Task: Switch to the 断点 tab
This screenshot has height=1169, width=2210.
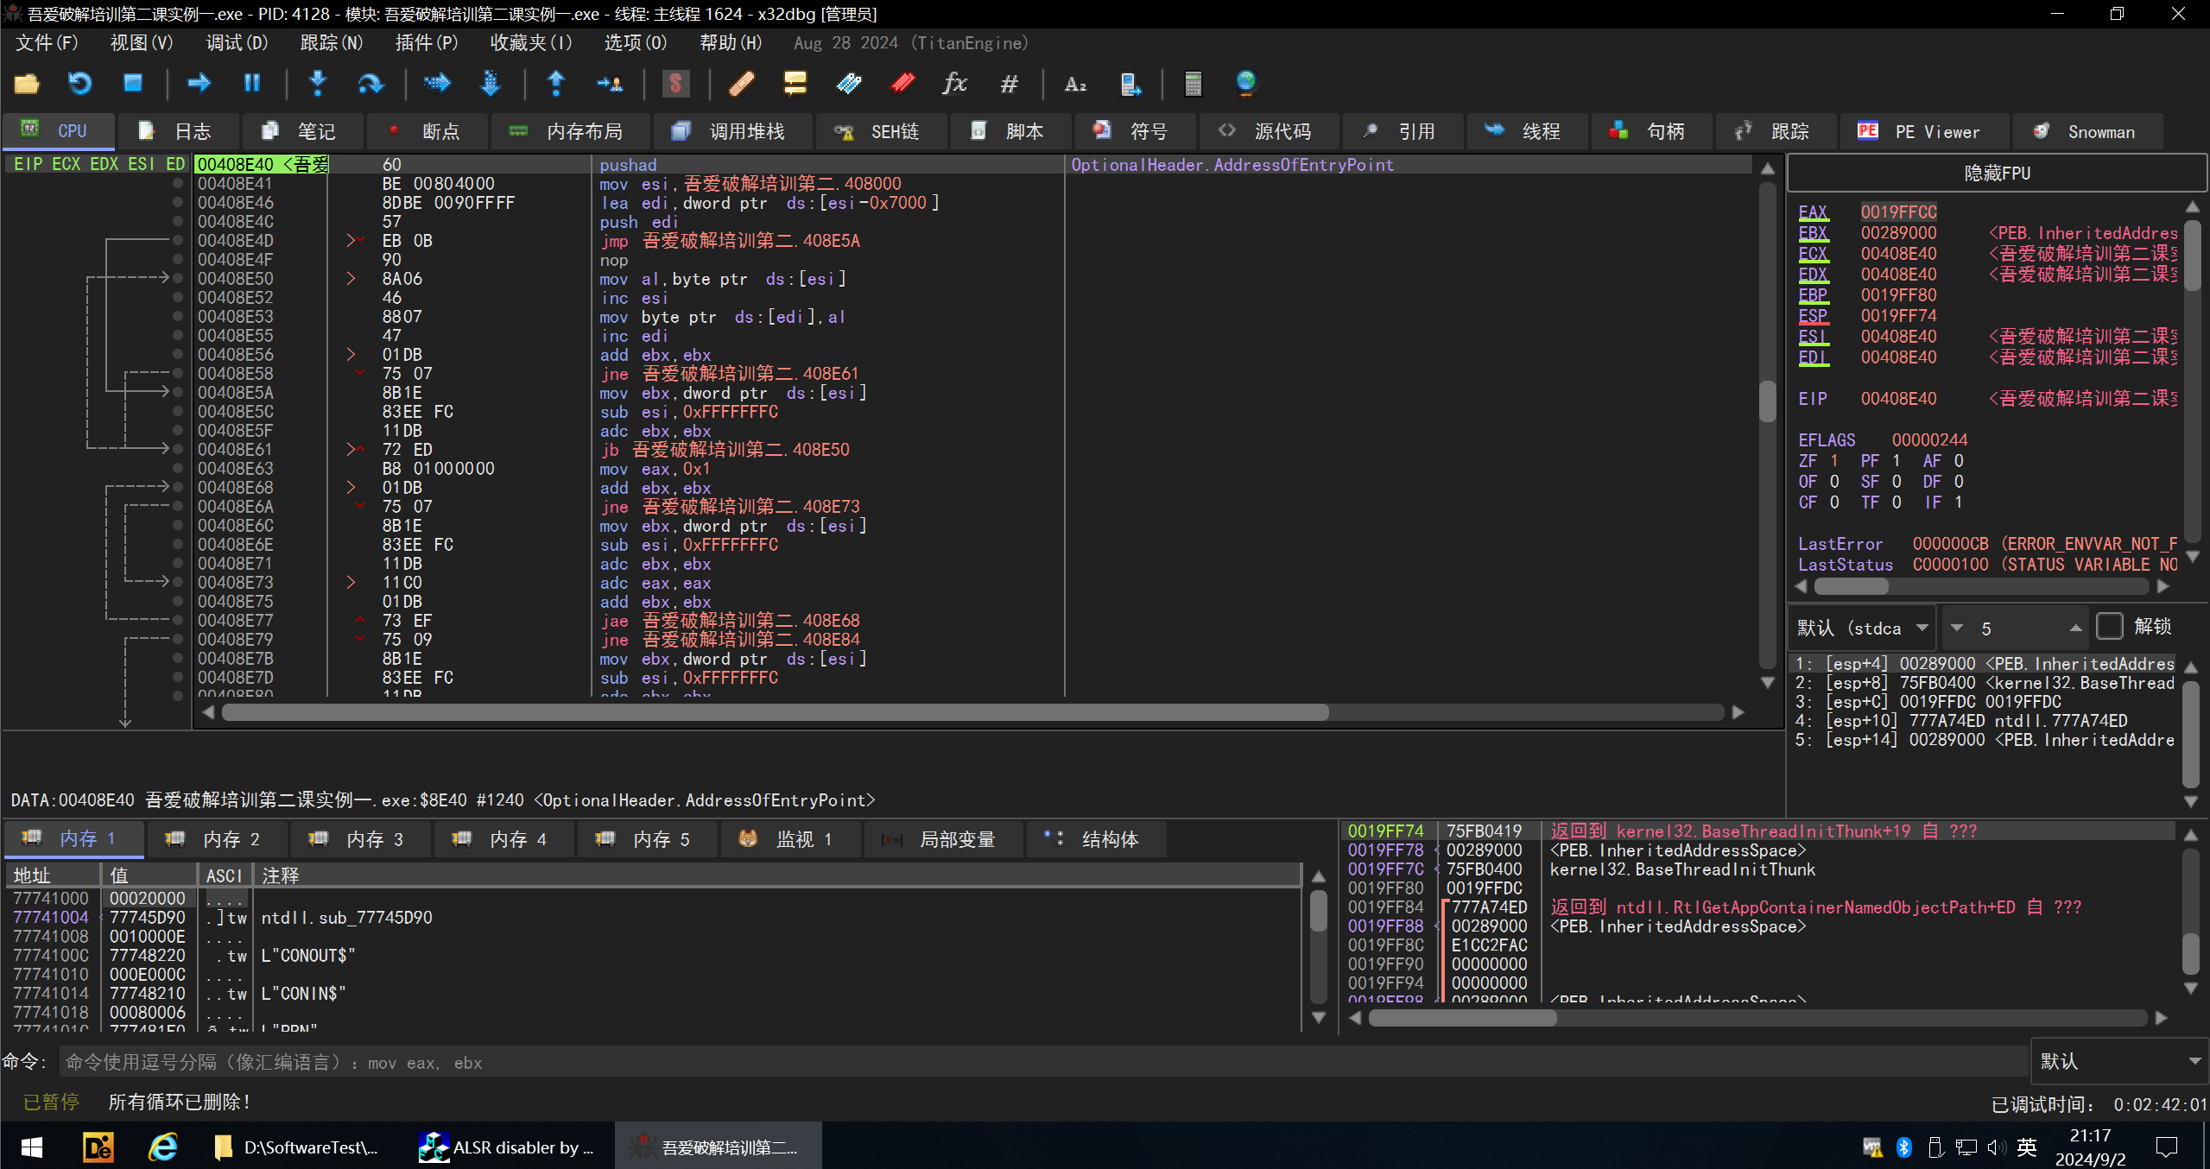Action: pos(427,131)
